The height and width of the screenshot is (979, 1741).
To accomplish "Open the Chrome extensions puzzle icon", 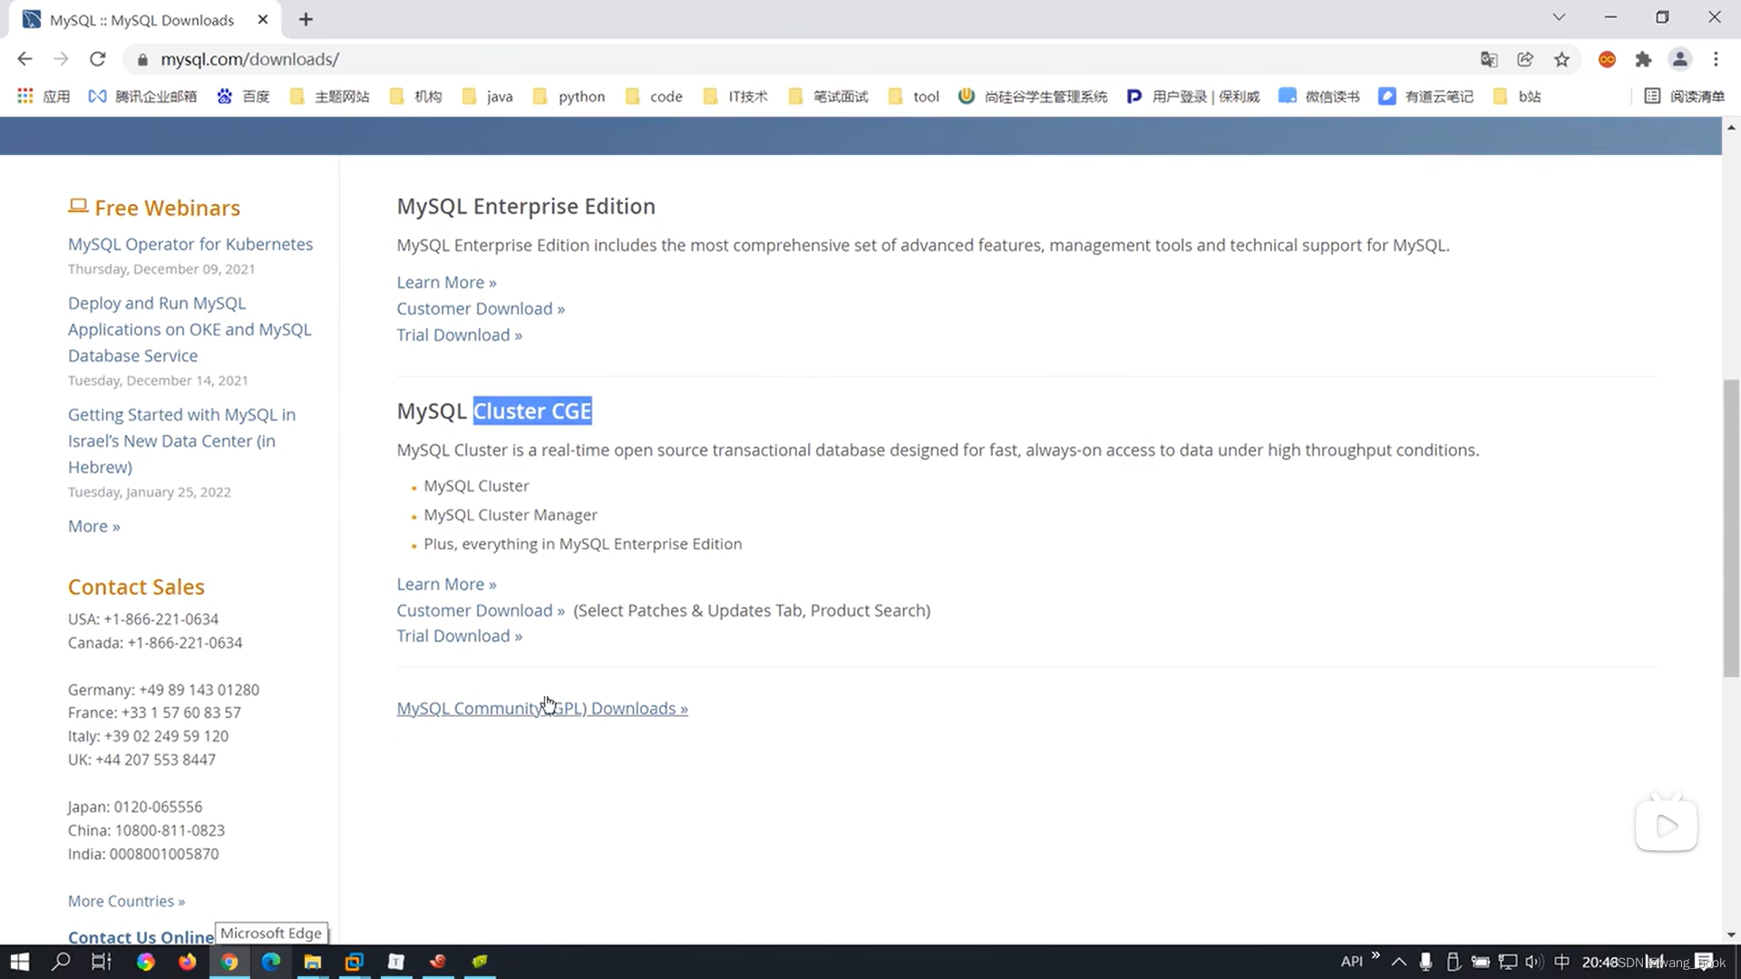I will (x=1643, y=59).
